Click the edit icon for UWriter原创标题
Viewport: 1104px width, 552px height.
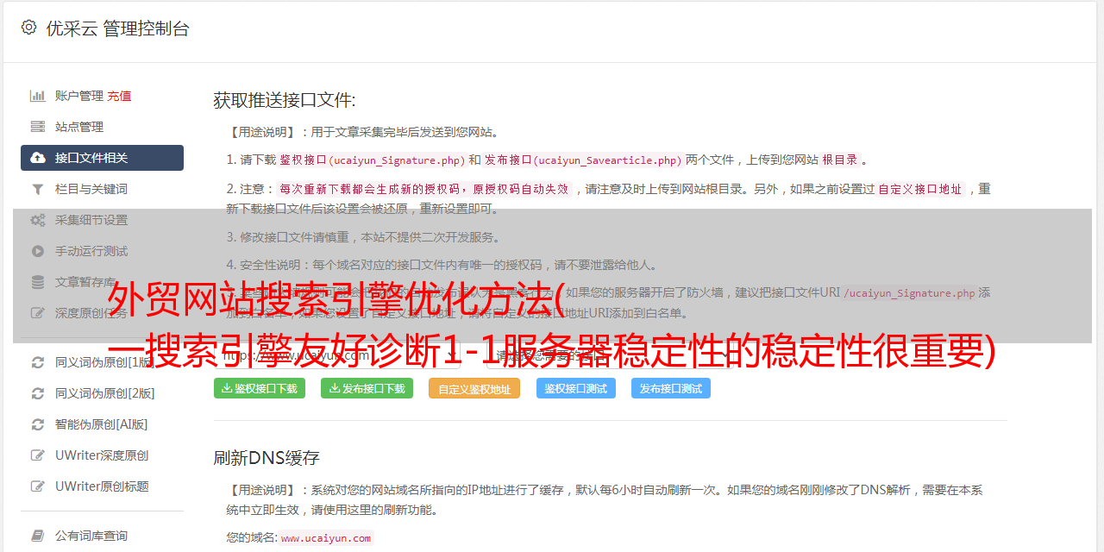[38, 486]
